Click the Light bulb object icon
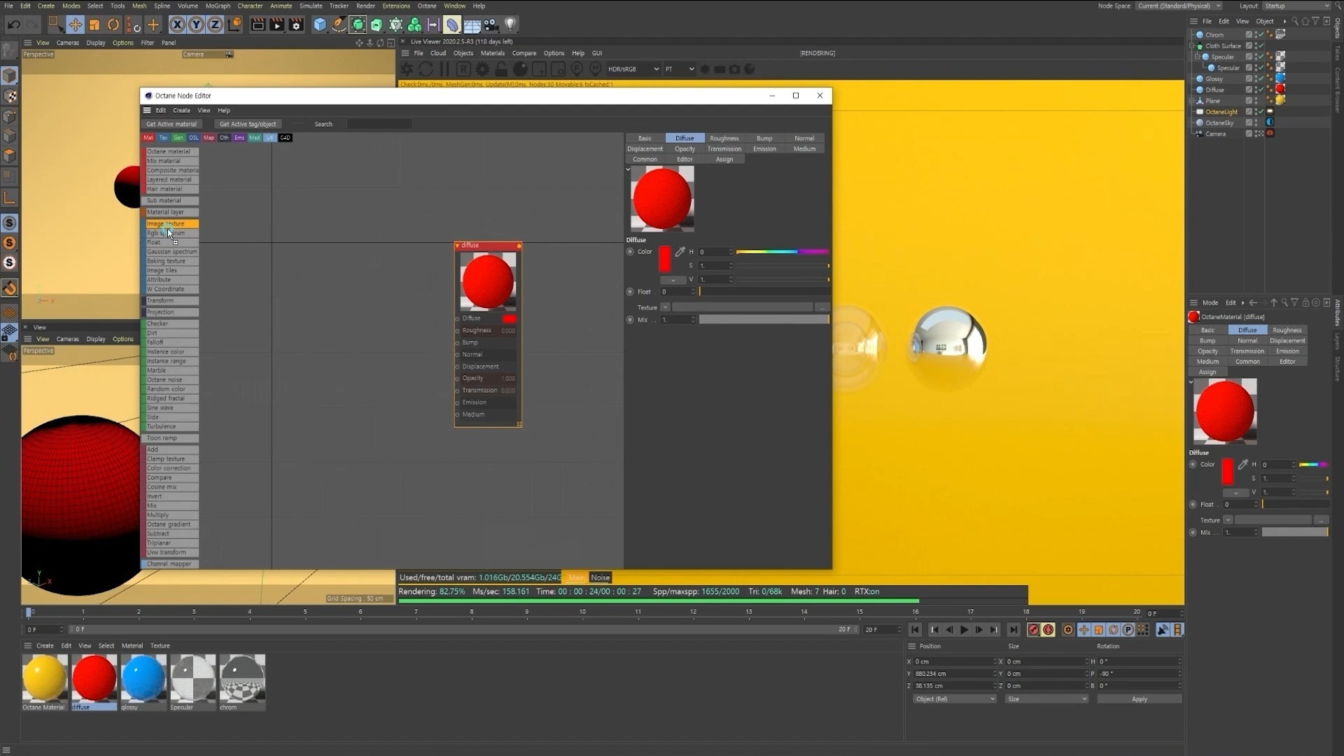 510,25
